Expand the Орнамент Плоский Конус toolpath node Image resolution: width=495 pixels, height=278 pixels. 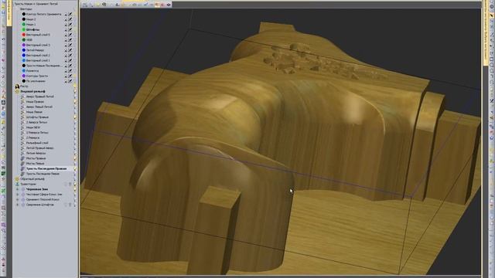point(17,199)
